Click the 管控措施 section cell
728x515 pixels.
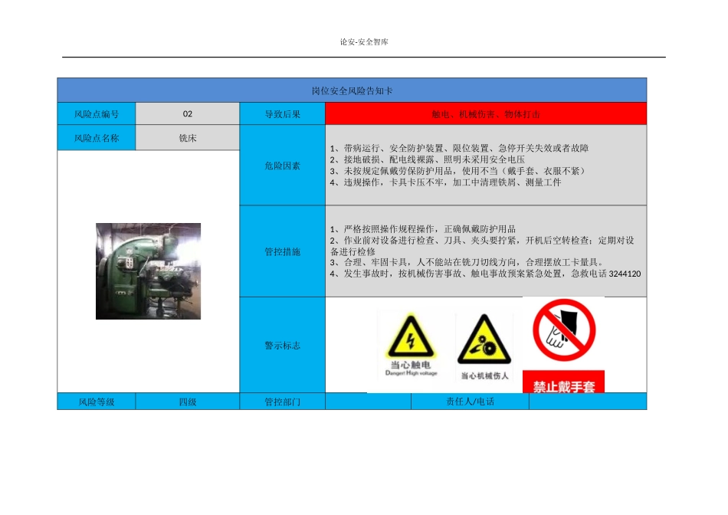282,251
